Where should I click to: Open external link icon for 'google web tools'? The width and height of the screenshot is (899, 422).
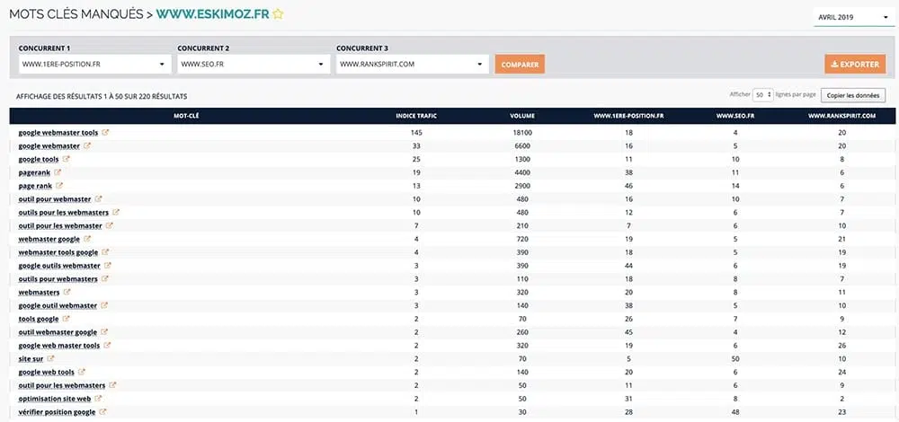point(82,372)
